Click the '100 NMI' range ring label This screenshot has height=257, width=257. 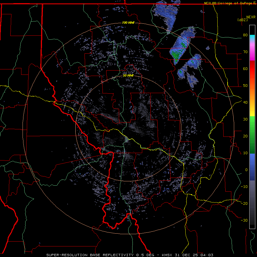coord(128,23)
